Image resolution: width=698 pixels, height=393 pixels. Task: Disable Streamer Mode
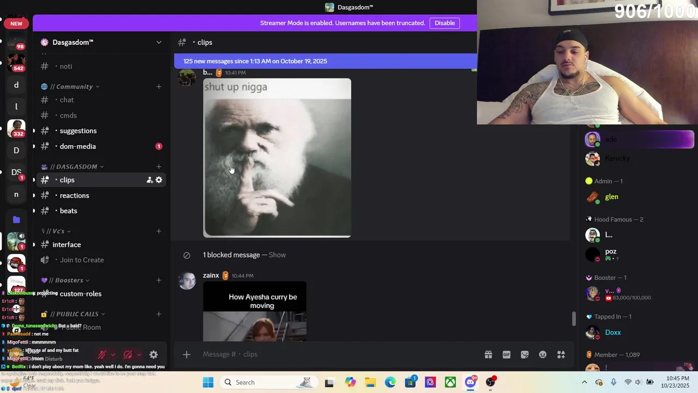(x=444, y=23)
